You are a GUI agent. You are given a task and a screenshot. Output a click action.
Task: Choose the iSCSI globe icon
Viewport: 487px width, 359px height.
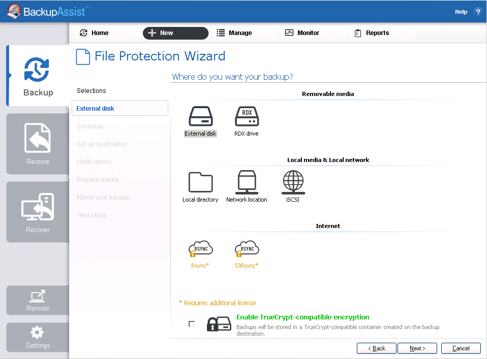point(293,182)
